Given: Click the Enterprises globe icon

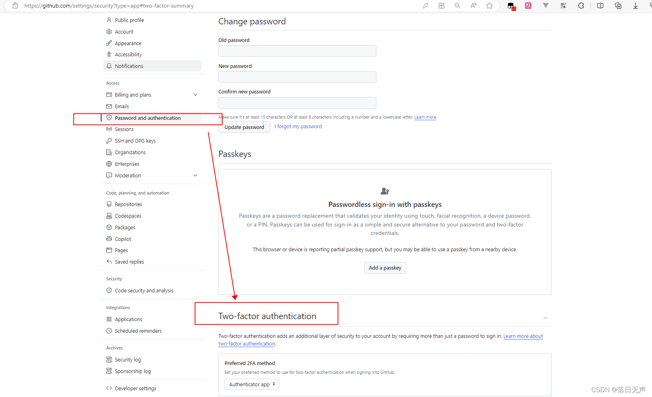Looking at the screenshot, I should pos(109,164).
